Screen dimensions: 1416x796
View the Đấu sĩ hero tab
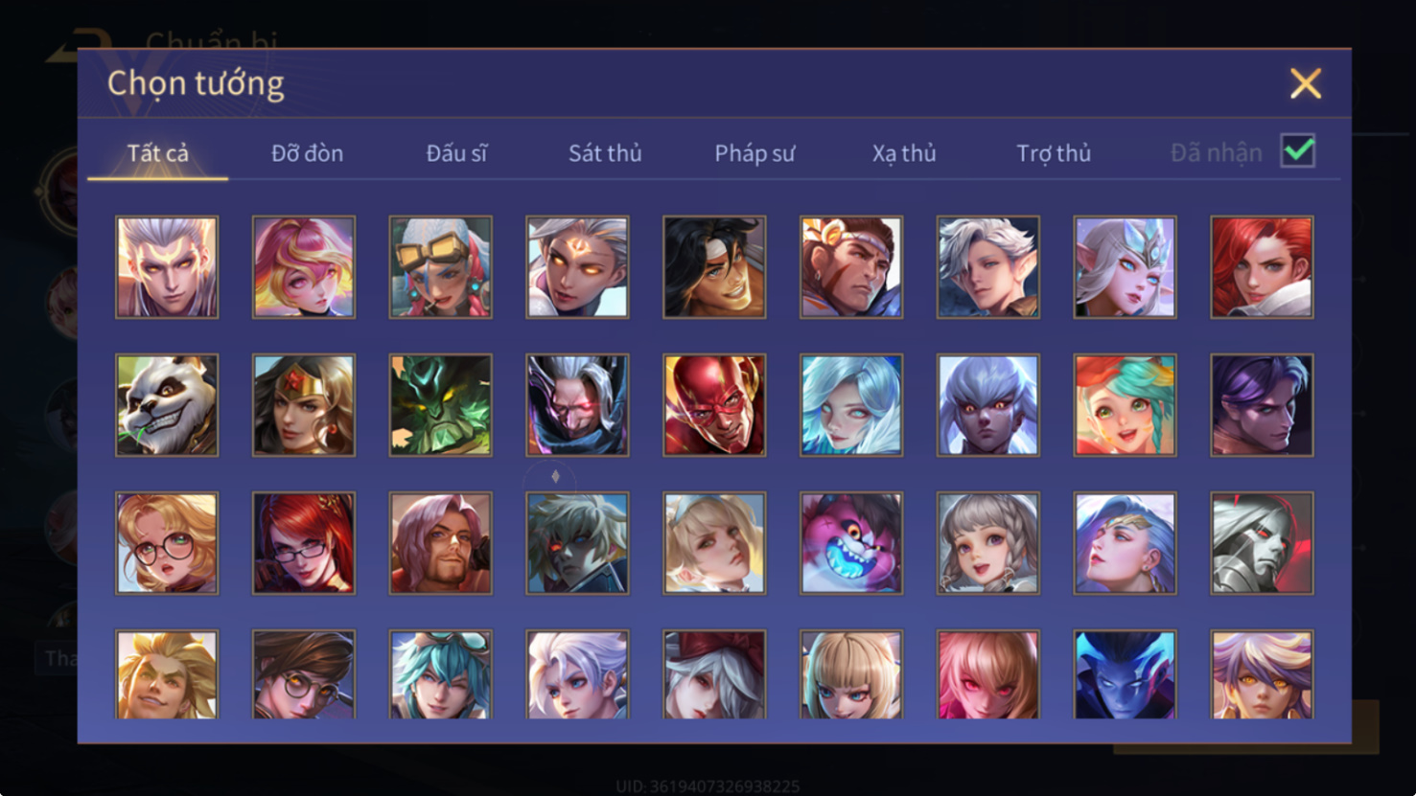(456, 153)
